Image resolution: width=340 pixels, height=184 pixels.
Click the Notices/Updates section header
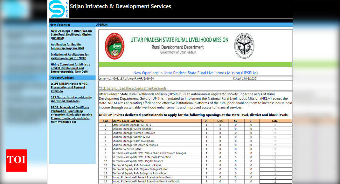coord(61,77)
